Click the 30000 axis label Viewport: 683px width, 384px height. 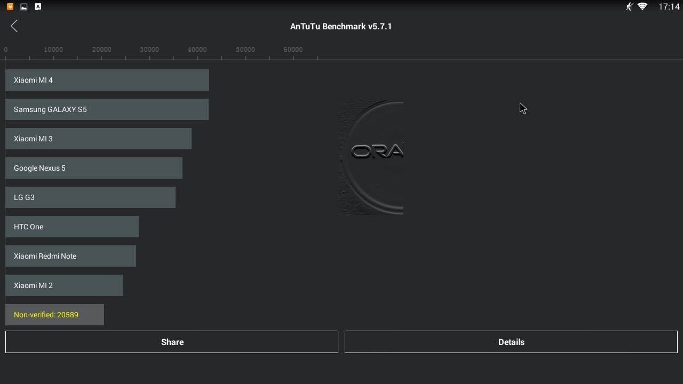pyautogui.click(x=149, y=50)
